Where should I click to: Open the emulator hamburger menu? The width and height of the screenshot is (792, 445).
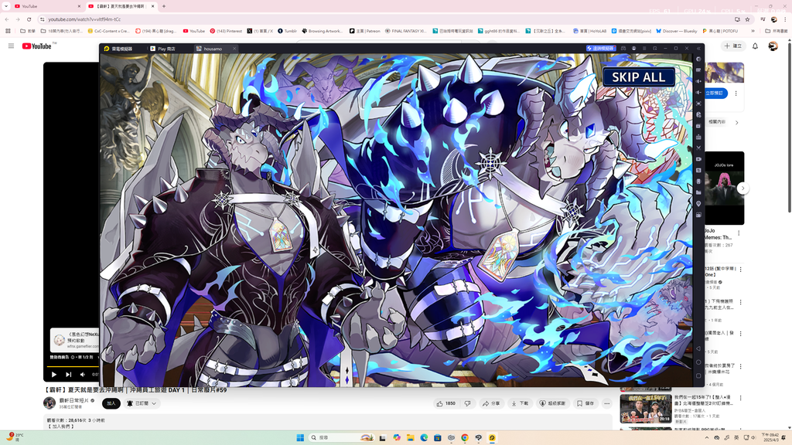[x=644, y=49]
